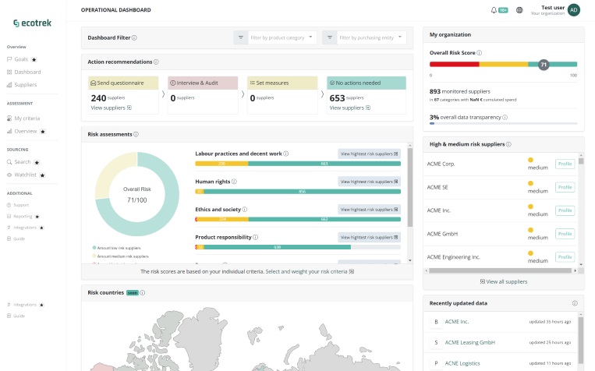The height and width of the screenshot is (371, 595).
Task: Click the Recently updated data scrollbar
Action: pos(581,341)
